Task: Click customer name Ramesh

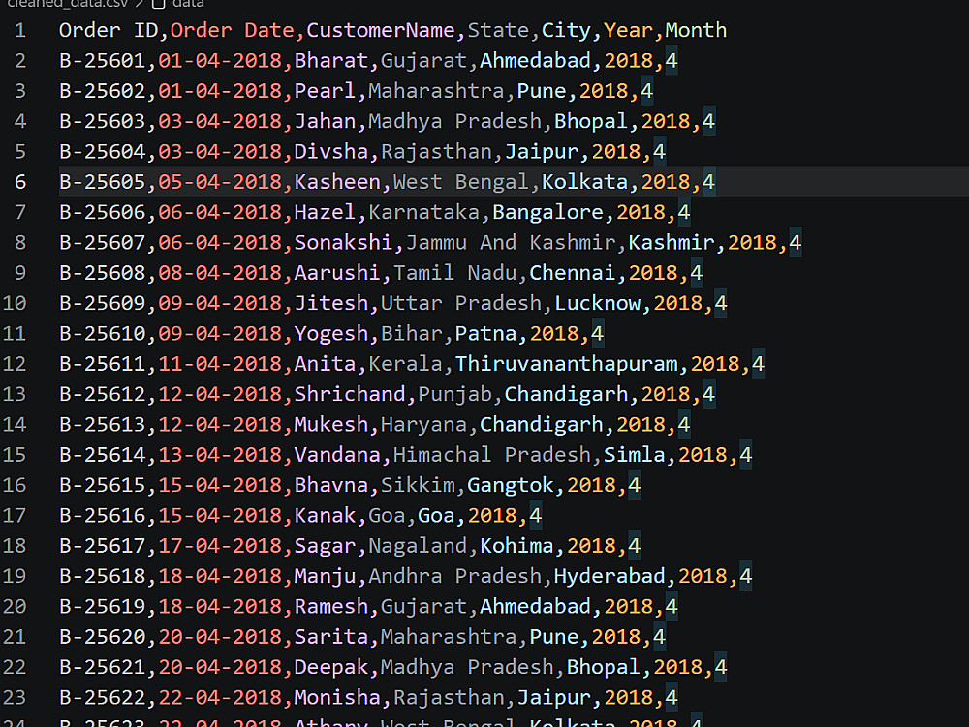Action: coord(331,605)
